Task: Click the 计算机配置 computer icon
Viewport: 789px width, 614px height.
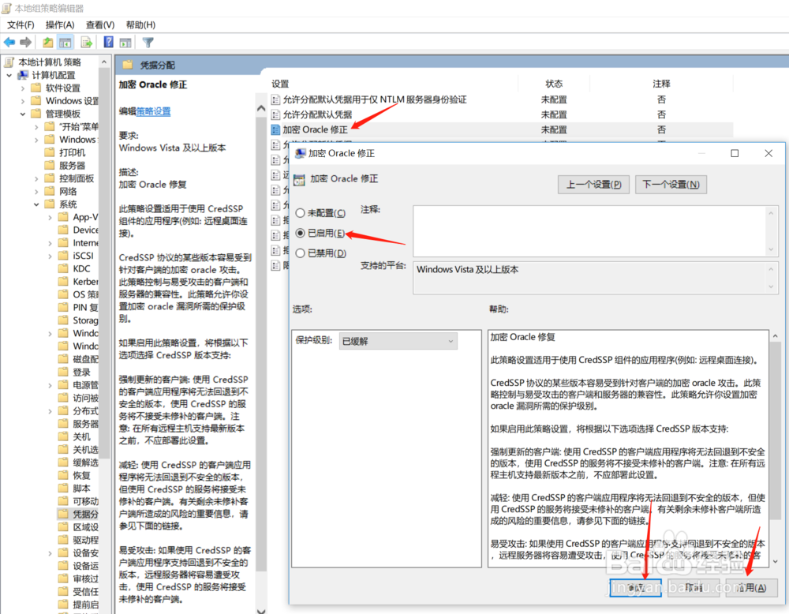Action: [x=23, y=75]
